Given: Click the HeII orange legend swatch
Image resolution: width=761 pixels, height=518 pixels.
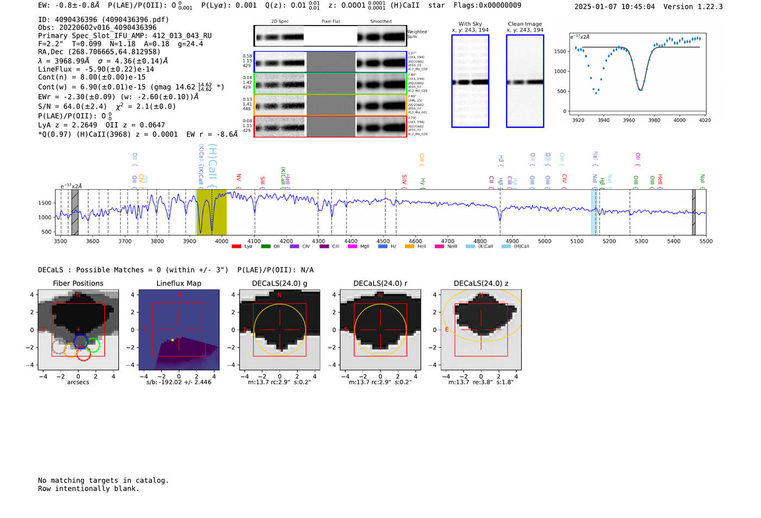Looking at the screenshot, I should pos(409,246).
